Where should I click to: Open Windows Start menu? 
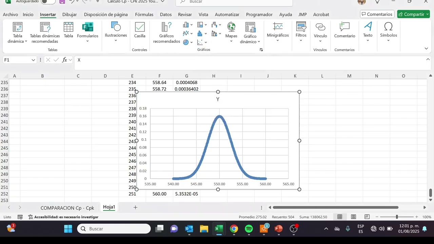[68, 229]
